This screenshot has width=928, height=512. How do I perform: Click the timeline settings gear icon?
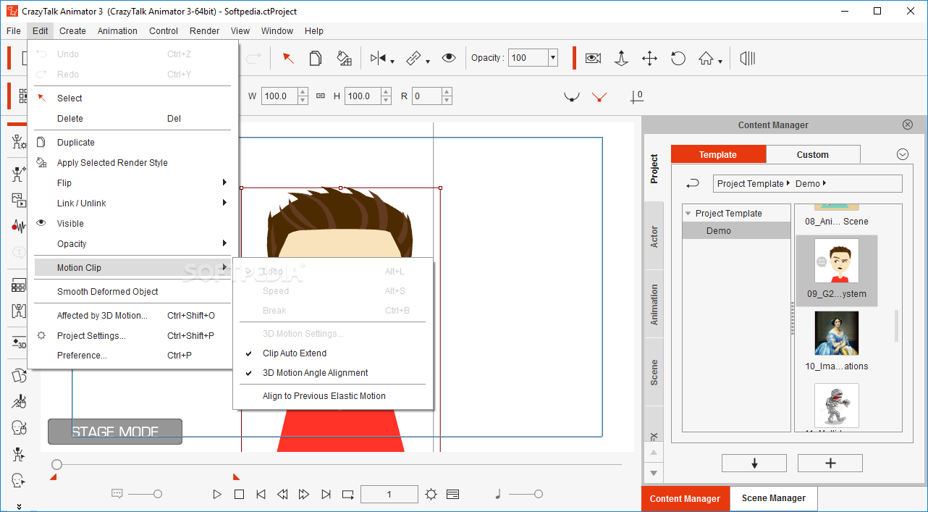pyautogui.click(x=431, y=495)
